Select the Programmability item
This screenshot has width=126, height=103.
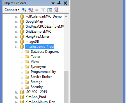43,72
